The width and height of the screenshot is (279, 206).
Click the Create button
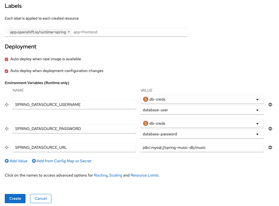pos(15,198)
